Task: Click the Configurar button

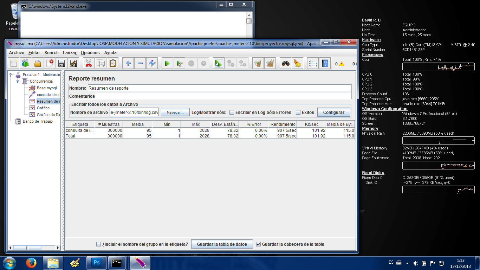Action: [334, 112]
